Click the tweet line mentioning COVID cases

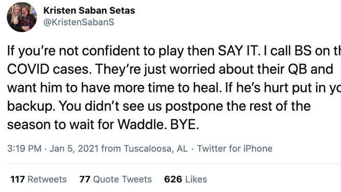pos(170,69)
